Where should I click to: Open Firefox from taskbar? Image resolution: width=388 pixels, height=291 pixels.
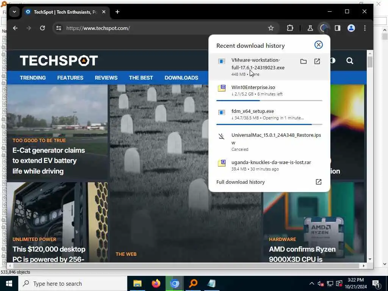[156, 283]
